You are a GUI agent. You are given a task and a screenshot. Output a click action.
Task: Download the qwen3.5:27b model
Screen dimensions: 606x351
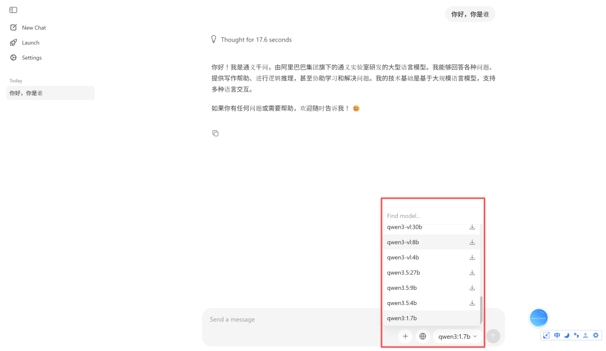click(472, 272)
